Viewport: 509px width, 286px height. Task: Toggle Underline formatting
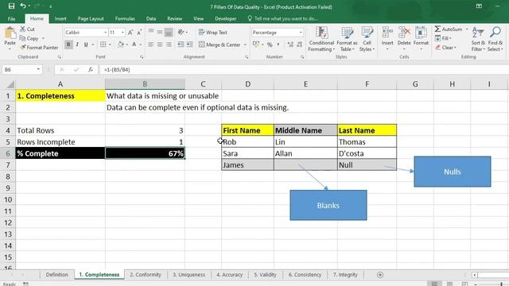86,44
